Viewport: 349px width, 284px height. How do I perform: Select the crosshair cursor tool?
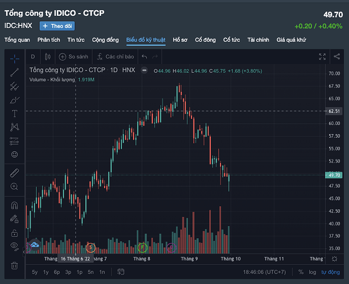click(x=14, y=59)
